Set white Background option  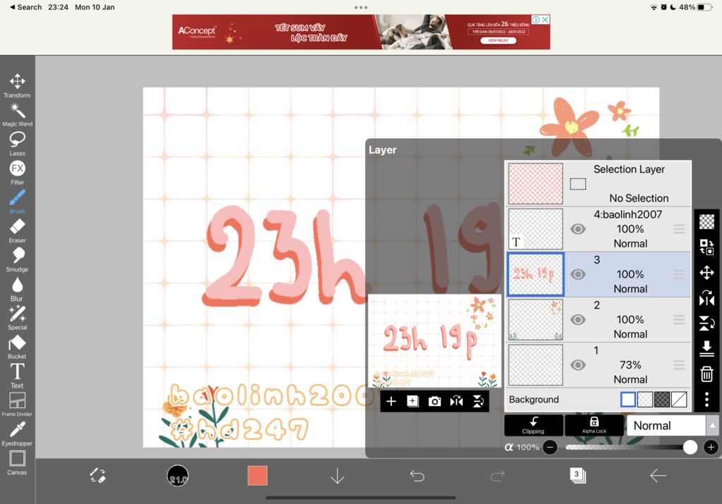(x=628, y=399)
